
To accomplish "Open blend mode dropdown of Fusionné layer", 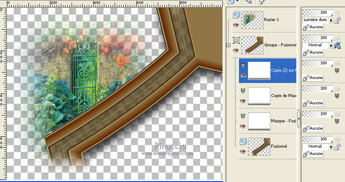I will 331,147.
